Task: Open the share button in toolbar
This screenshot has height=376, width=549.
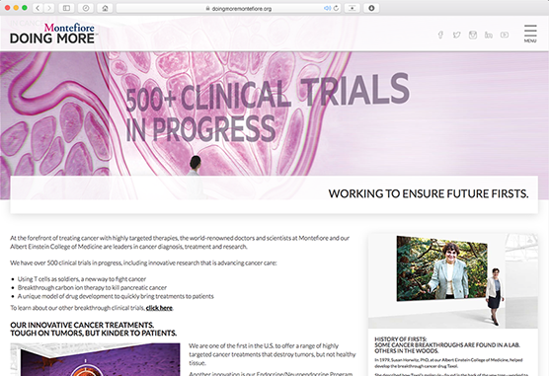Action: pyautogui.click(x=352, y=8)
